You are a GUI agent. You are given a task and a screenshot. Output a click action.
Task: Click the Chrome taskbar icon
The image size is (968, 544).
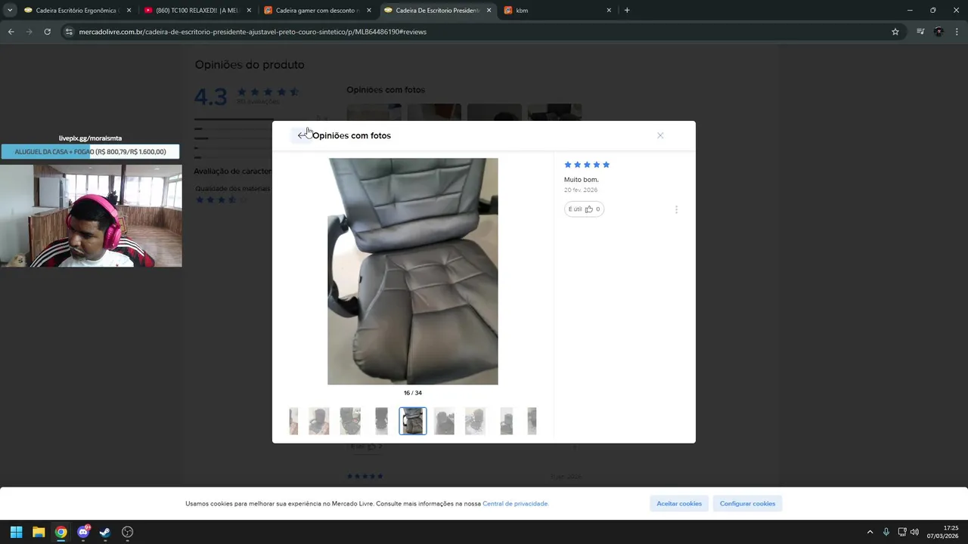[60, 532]
